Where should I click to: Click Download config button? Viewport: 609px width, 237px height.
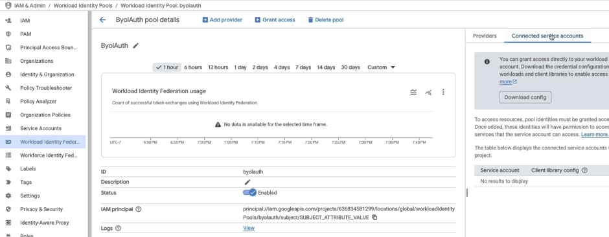525,97
